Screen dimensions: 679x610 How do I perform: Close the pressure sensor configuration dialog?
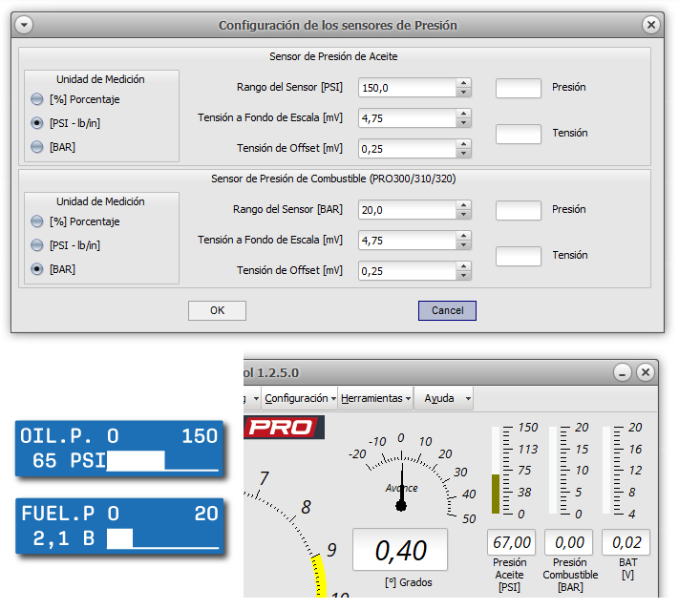[x=650, y=25]
